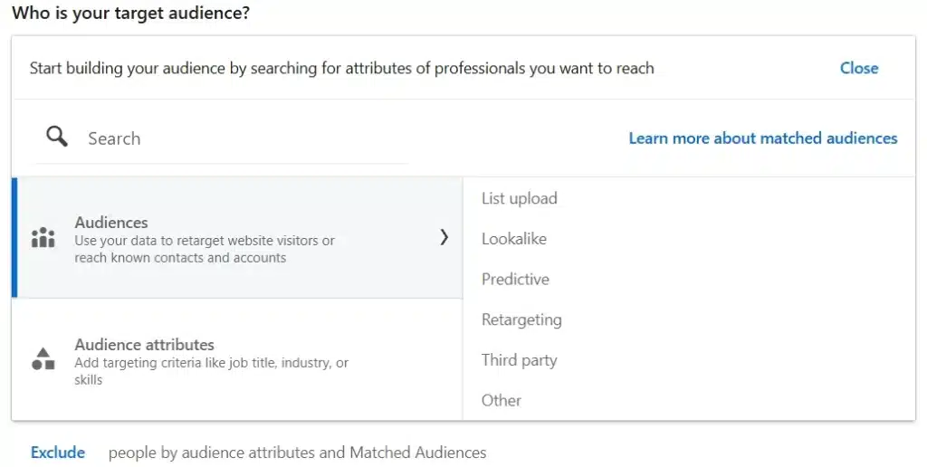Select the Audiences category row
The width and height of the screenshot is (927, 467).
coord(237,238)
